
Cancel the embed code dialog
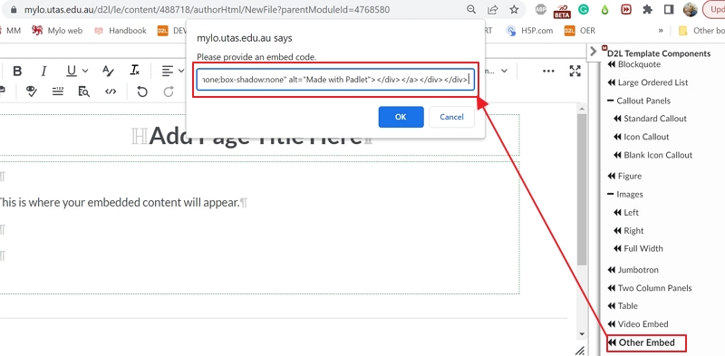click(x=451, y=117)
